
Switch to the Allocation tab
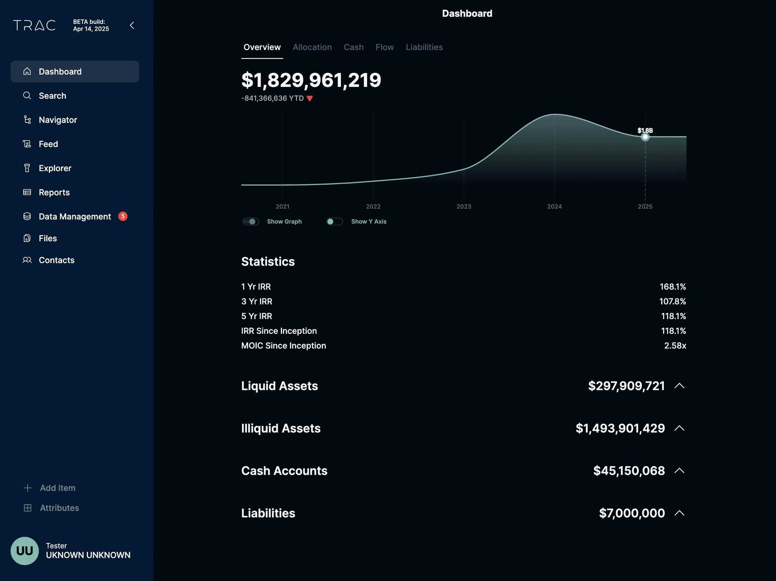pyautogui.click(x=312, y=47)
